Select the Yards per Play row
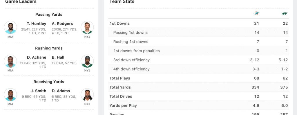The image size is (297, 115). pos(199,105)
